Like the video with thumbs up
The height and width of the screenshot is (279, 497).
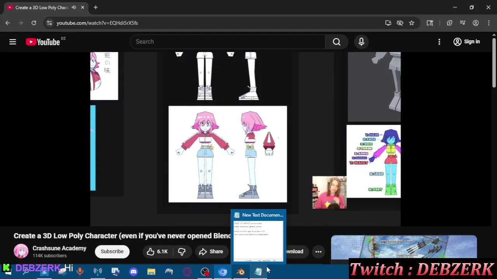tap(157, 251)
